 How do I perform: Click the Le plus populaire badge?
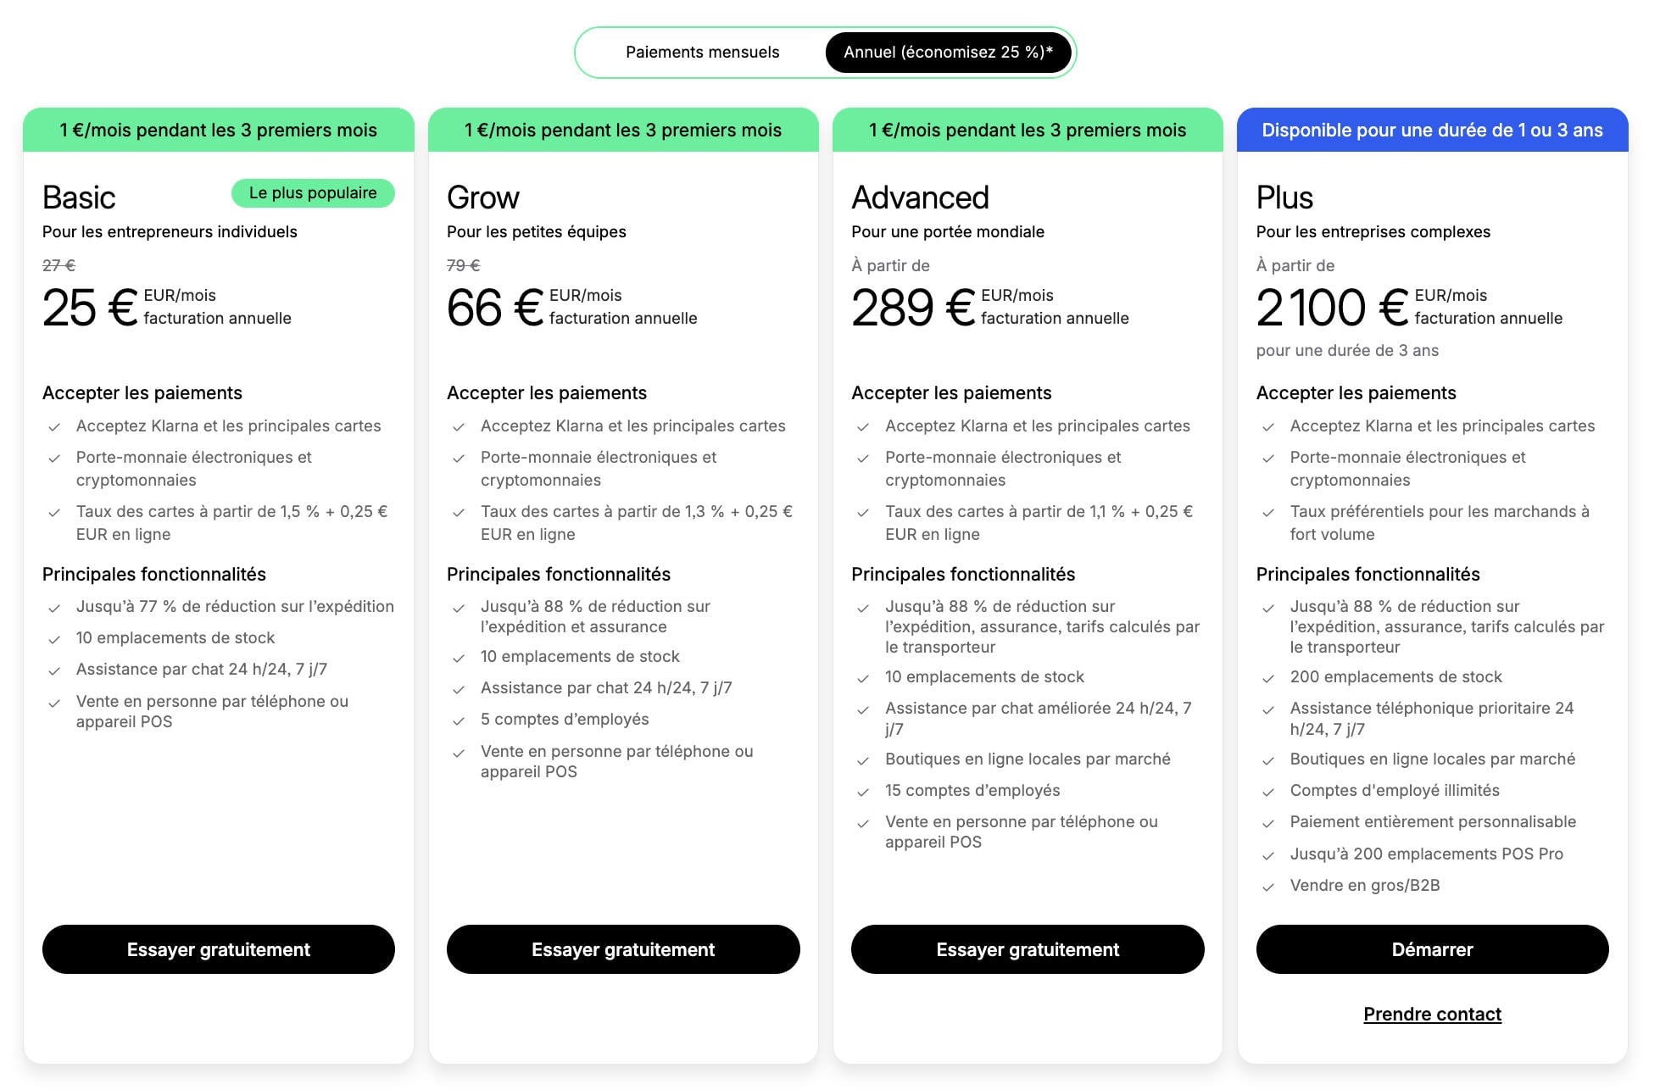313,192
